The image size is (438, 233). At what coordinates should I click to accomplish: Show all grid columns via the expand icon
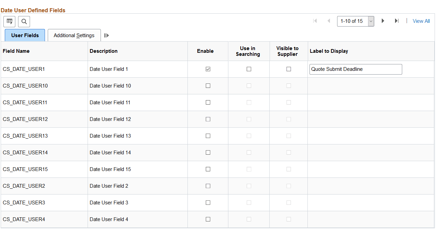pos(106,35)
